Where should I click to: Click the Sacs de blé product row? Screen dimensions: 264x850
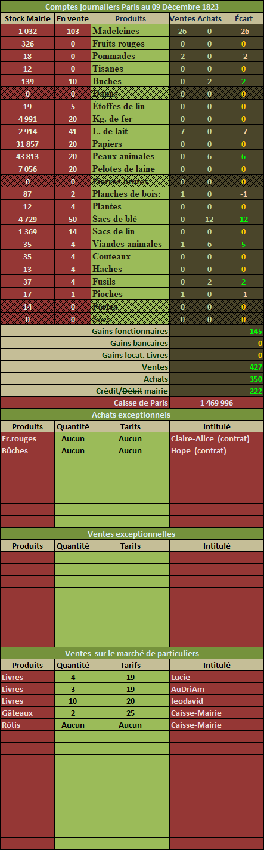(x=132, y=219)
